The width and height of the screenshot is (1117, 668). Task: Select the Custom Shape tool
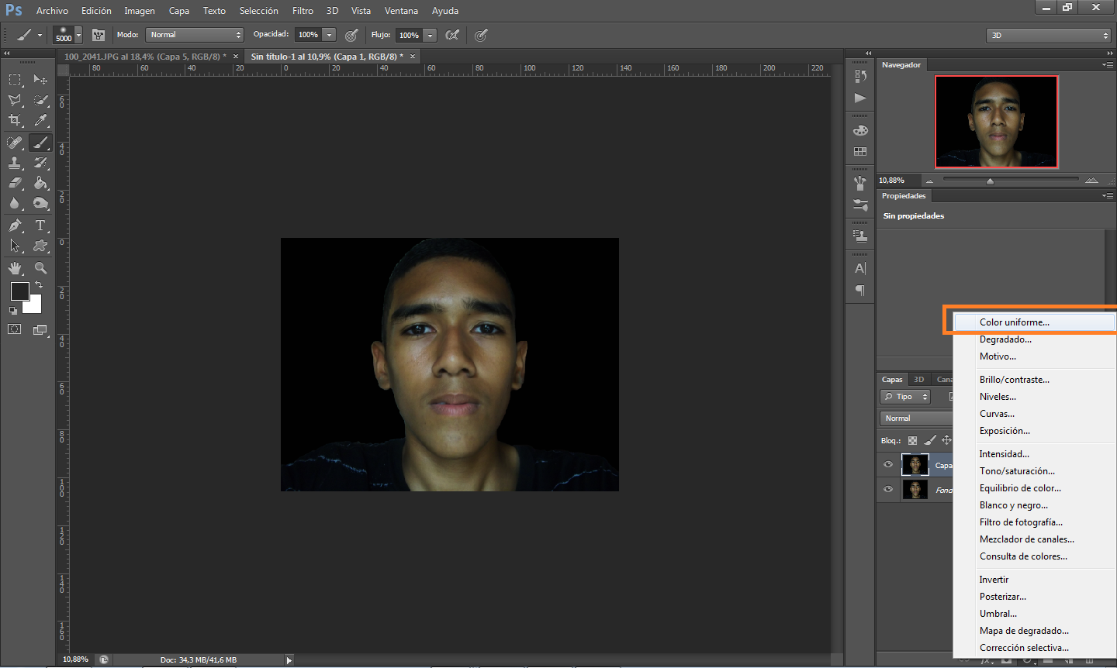pos(40,246)
